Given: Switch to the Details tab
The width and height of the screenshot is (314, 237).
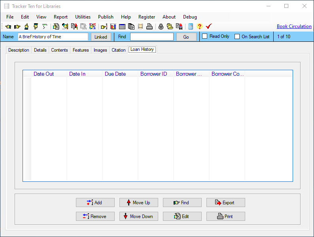Looking at the screenshot, I should [40, 50].
